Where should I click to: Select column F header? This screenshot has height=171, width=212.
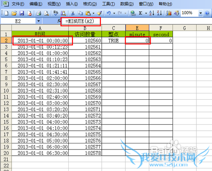point(161,28)
